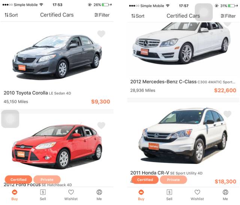This screenshot has width=240, height=205.
Task: Tap the assistive touch button near Ford Focus
Action: click(10, 119)
